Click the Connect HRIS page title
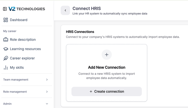 [87, 8]
